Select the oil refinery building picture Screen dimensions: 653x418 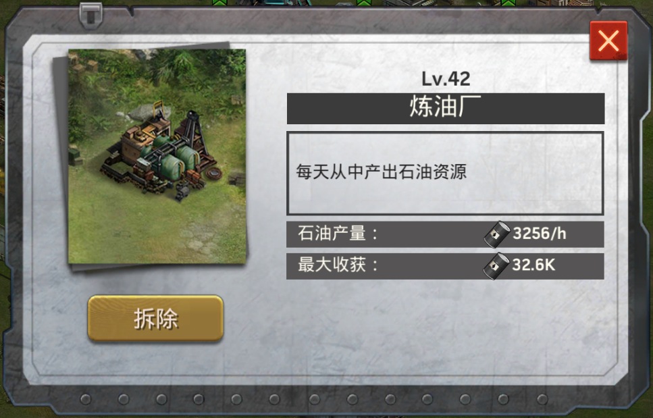click(x=157, y=156)
